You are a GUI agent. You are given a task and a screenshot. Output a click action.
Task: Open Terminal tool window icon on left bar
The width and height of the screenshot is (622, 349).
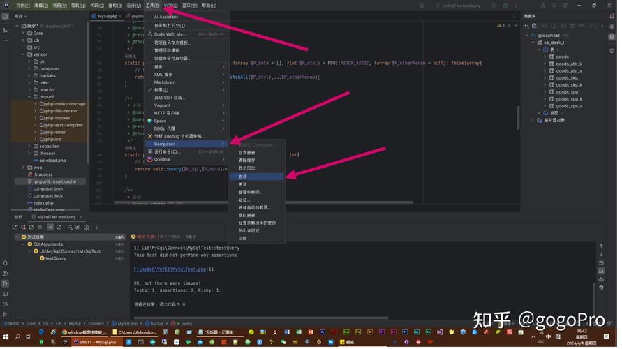coord(5,295)
